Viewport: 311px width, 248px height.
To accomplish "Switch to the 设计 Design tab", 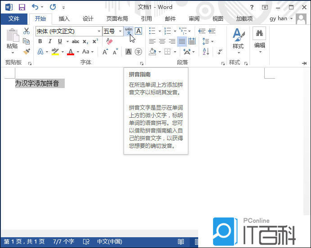I will click(x=88, y=19).
